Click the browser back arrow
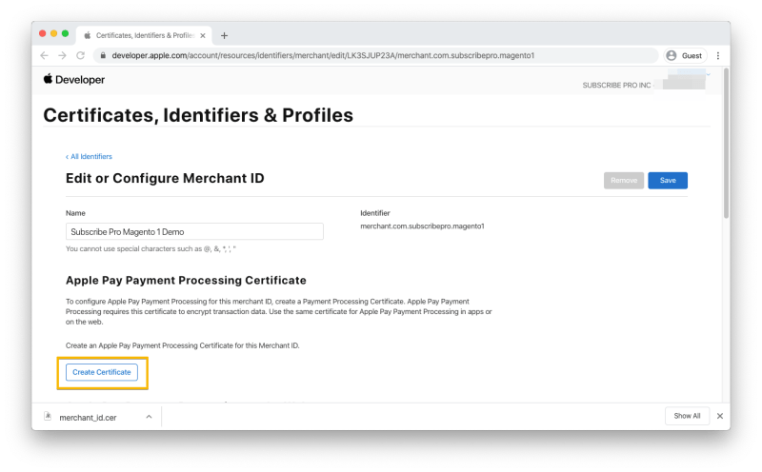762x472 pixels. point(44,55)
